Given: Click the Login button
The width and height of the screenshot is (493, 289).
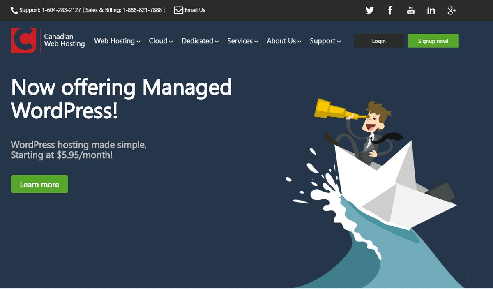Looking at the screenshot, I should pyautogui.click(x=379, y=41).
